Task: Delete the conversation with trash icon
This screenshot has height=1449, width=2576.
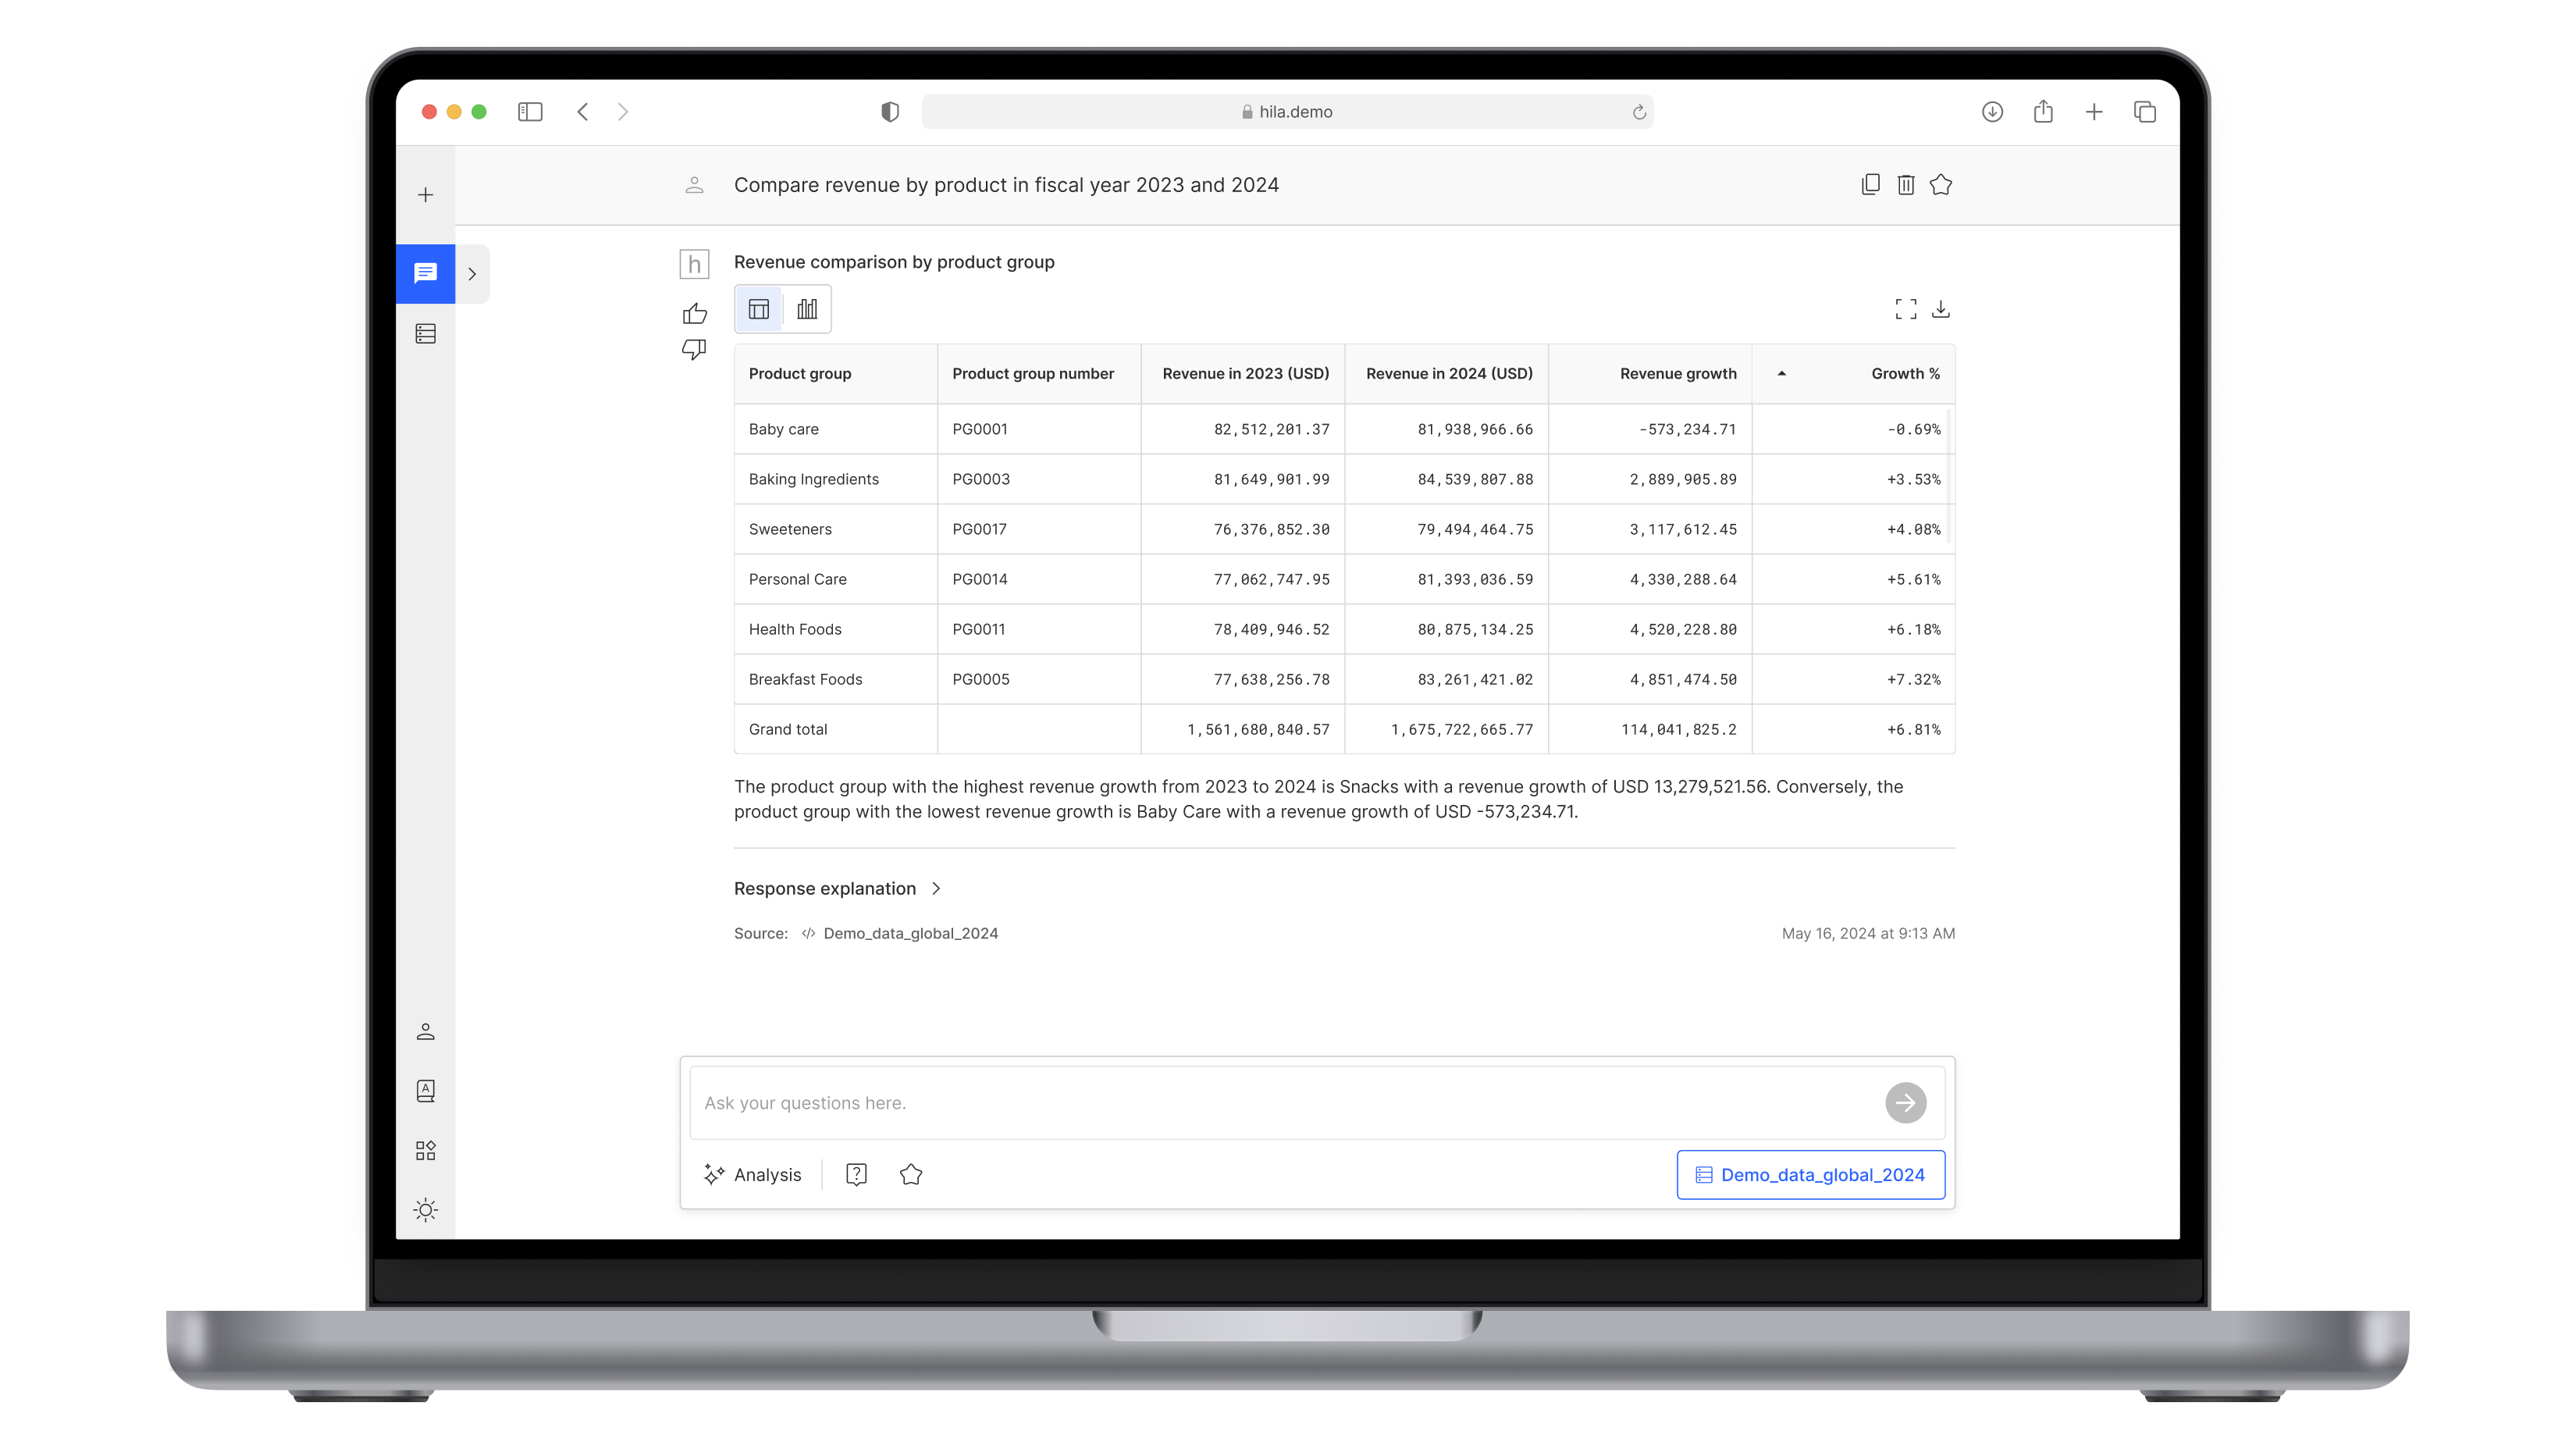Action: pyautogui.click(x=1905, y=185)
